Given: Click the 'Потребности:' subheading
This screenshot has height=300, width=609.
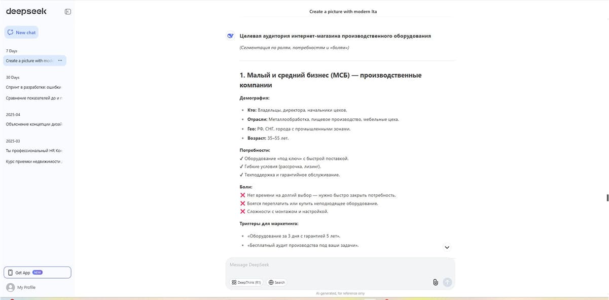Looking at the screenshot, I should (x=255, y=150).
